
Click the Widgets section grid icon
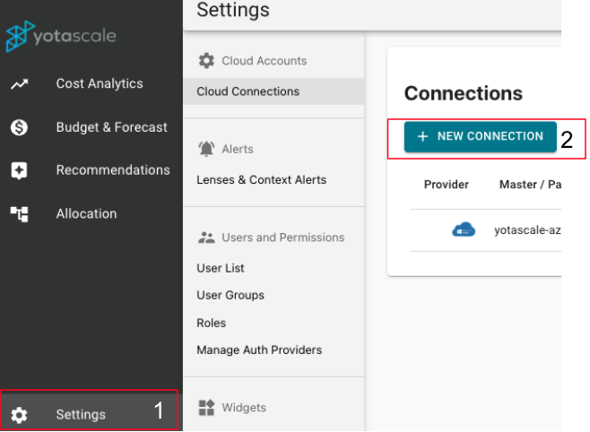206,408
